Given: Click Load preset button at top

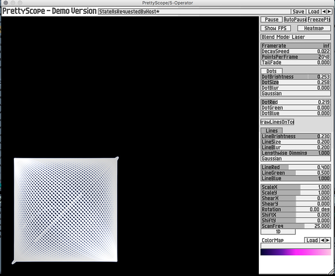Looking at the screenshot, I should pyautogui.click(x=313, y=12).
